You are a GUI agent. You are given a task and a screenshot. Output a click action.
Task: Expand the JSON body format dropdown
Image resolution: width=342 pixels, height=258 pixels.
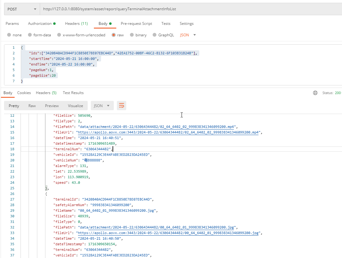188,35
